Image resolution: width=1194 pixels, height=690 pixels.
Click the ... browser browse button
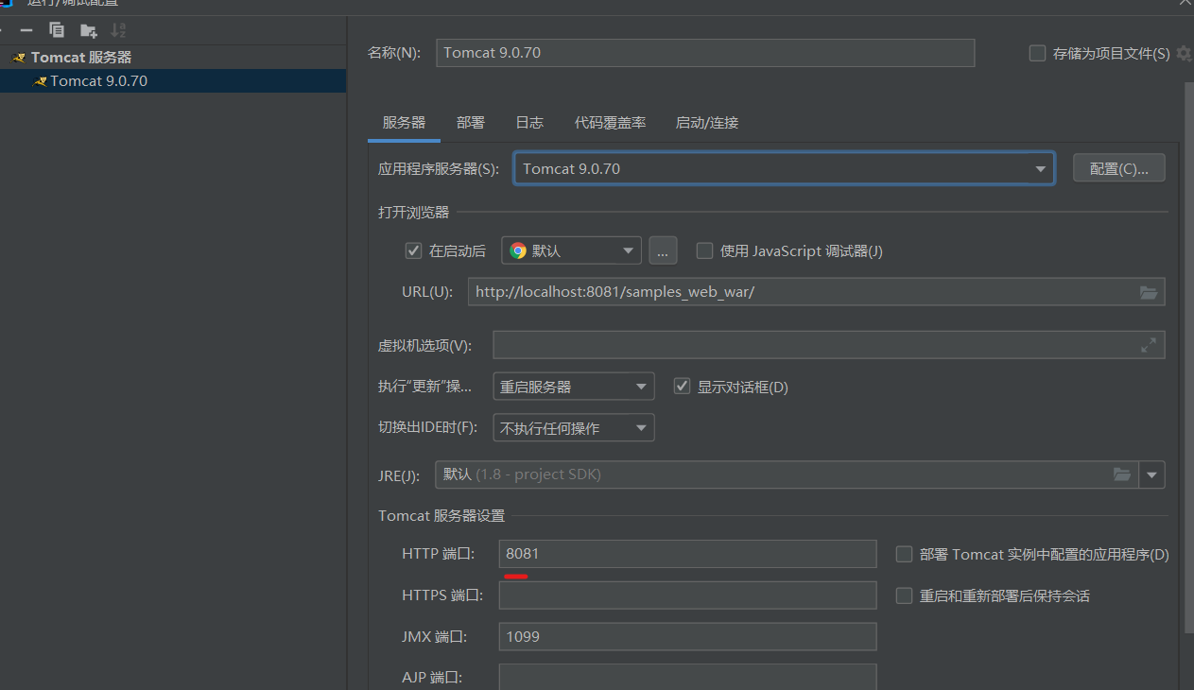click(663, 250)
